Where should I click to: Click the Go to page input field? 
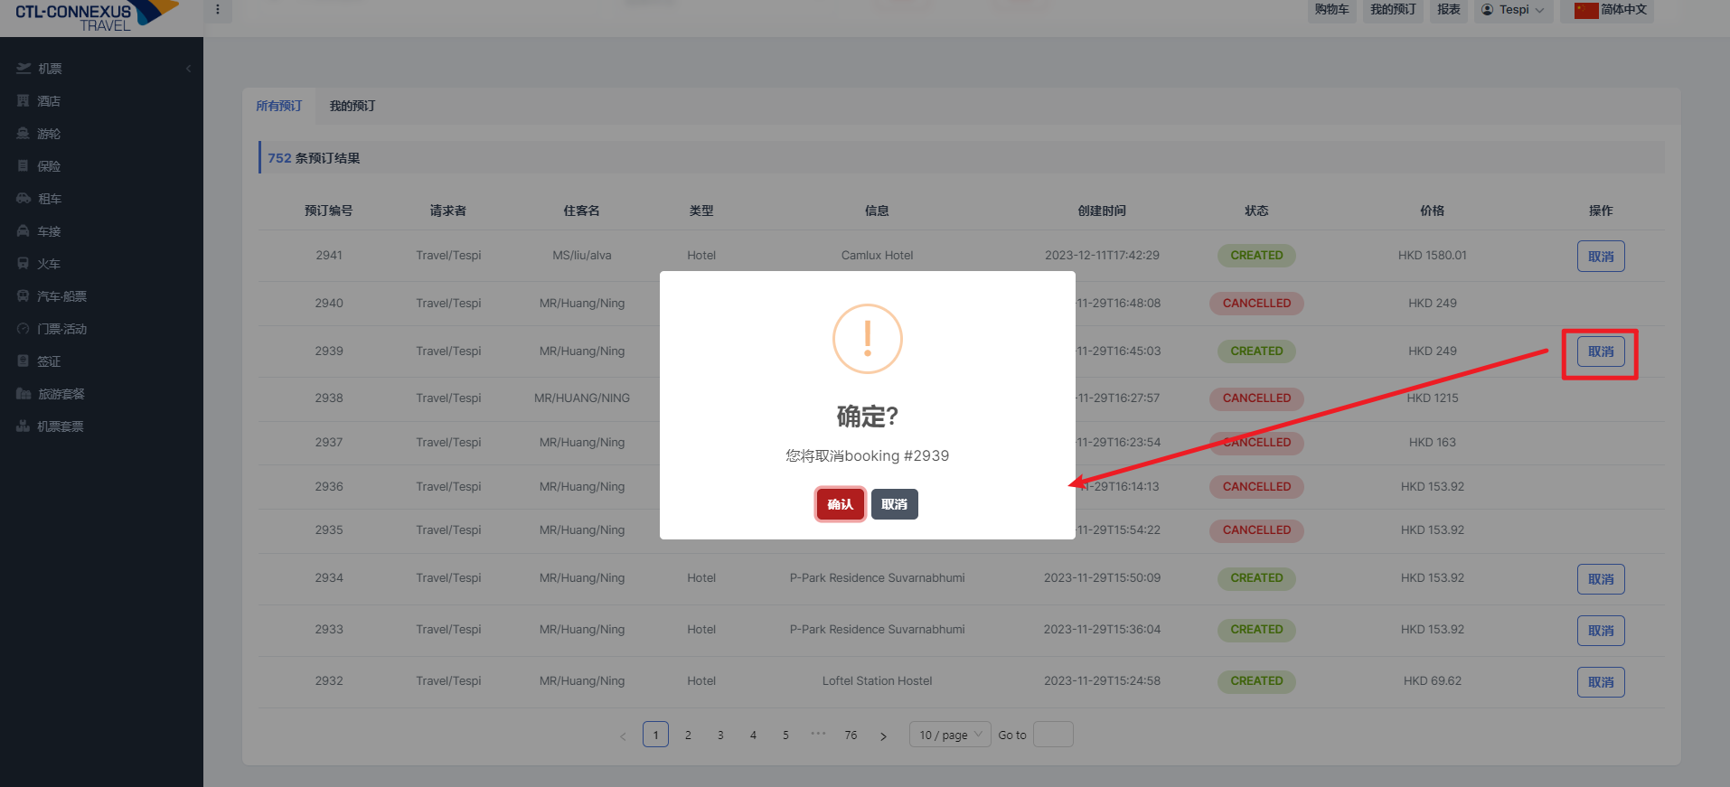tap(1052, 735)
